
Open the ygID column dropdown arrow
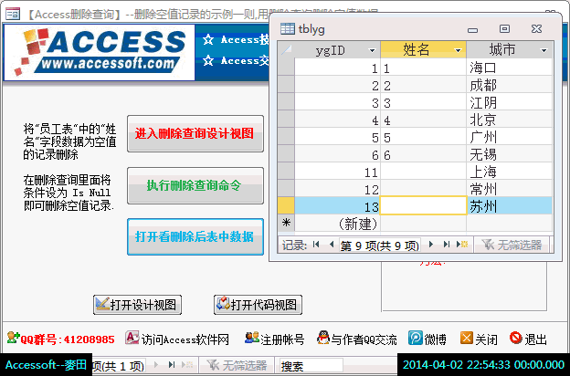pyautogui.click(x=372, y=50)
